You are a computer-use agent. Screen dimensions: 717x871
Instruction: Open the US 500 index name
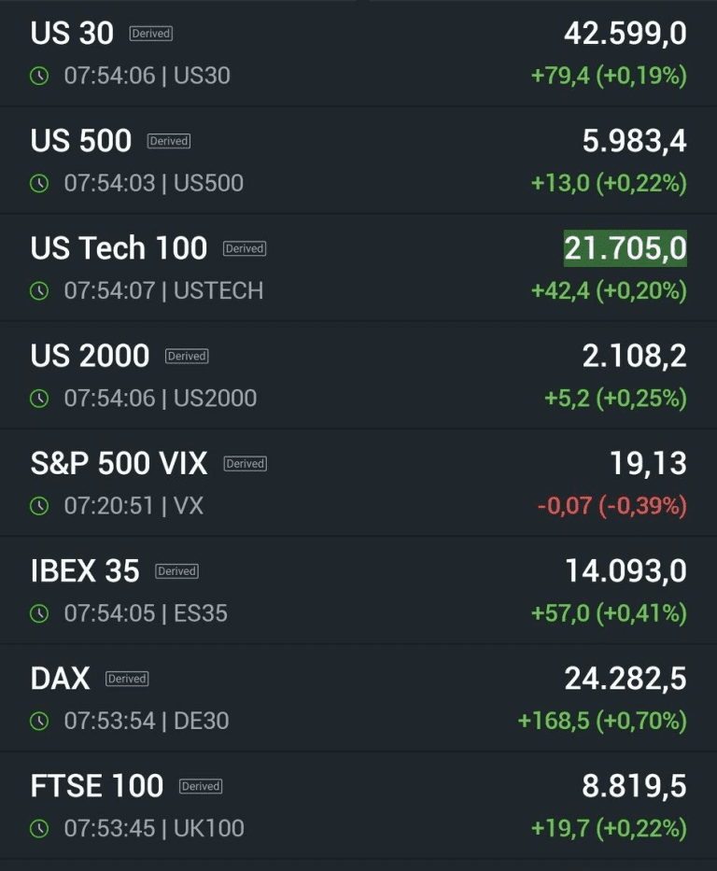pos(81,140)
